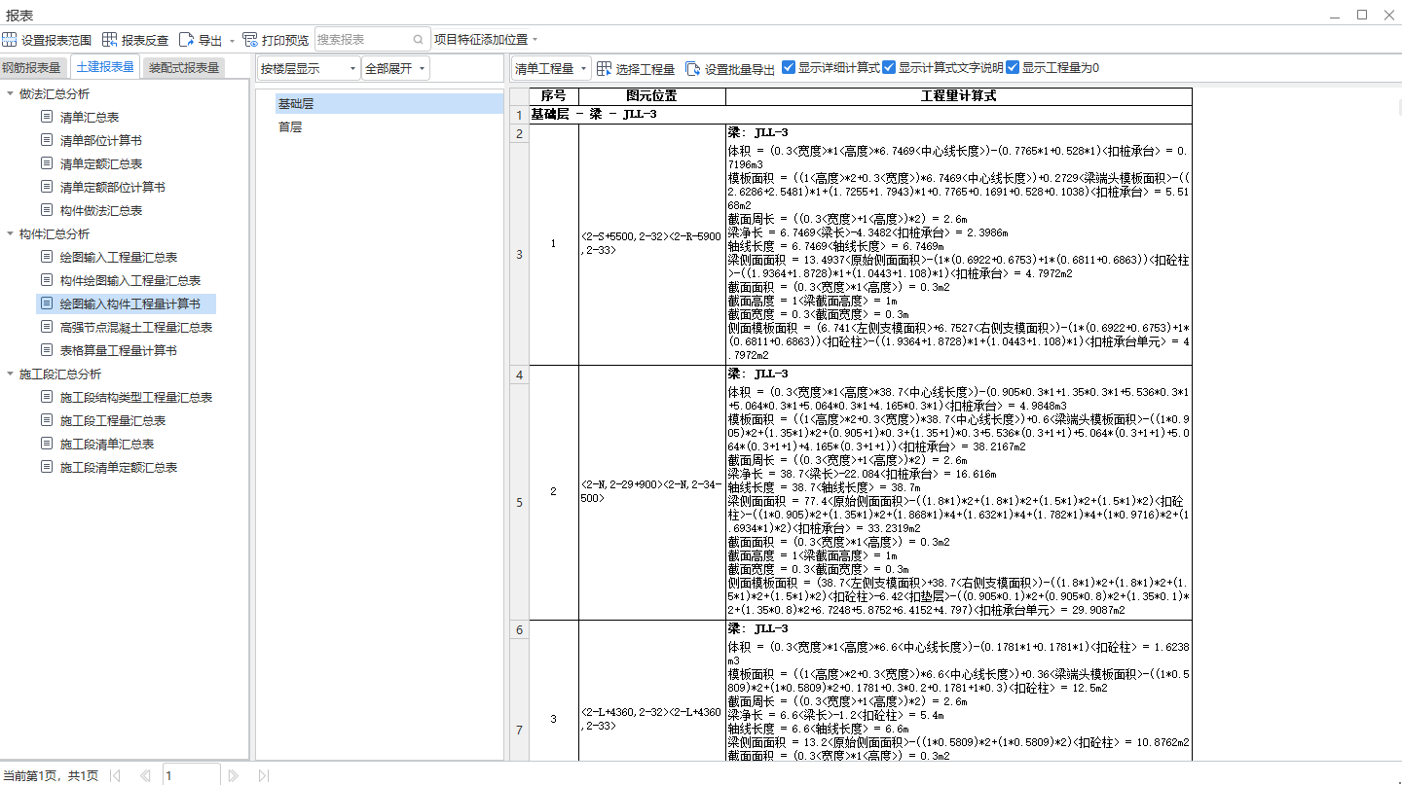Screen dimensions: 1402x785
Task: Click the page number input box
Action: tap(191, 775)
